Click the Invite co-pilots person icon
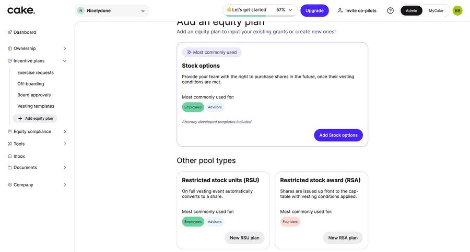 click(340, 10)
